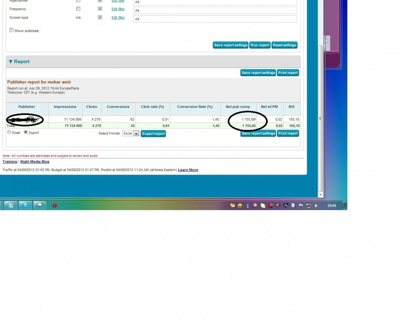Click the ROI column header
Screen dimensions: 406x325
click(291, 107)
